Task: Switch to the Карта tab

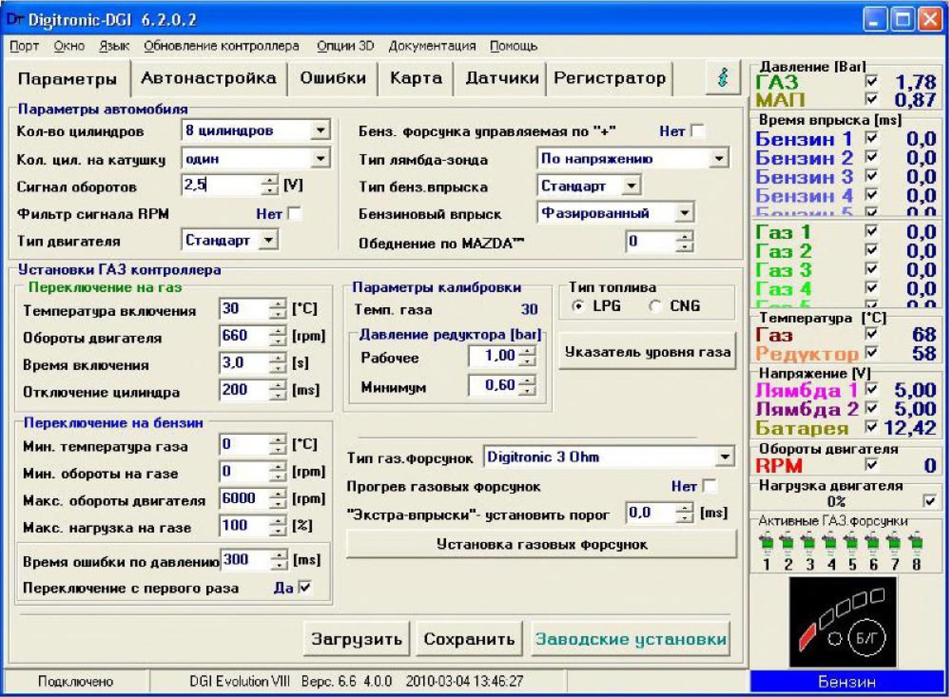Action: [x=416, y=77]
